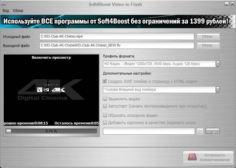Minimize the Soft4Boost window
The image size is (236, 168).
tap(227, 4)
